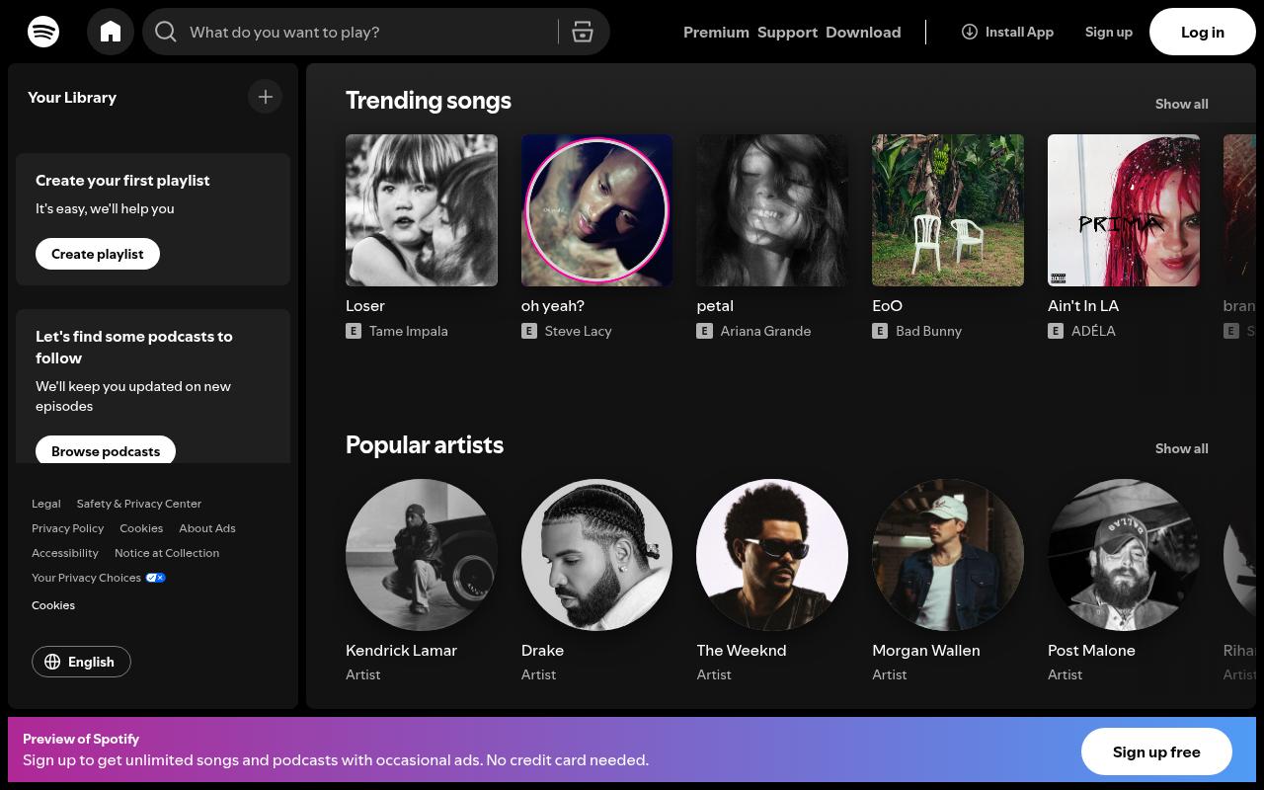This screenshot has width=1264, height=790.
Task: Show all Popular artists
Action: pyautogui.click(x=1181, y=448)
